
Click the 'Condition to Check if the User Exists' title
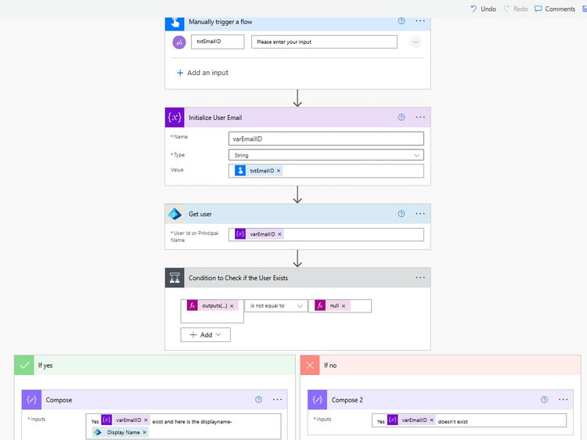(238, 278)
